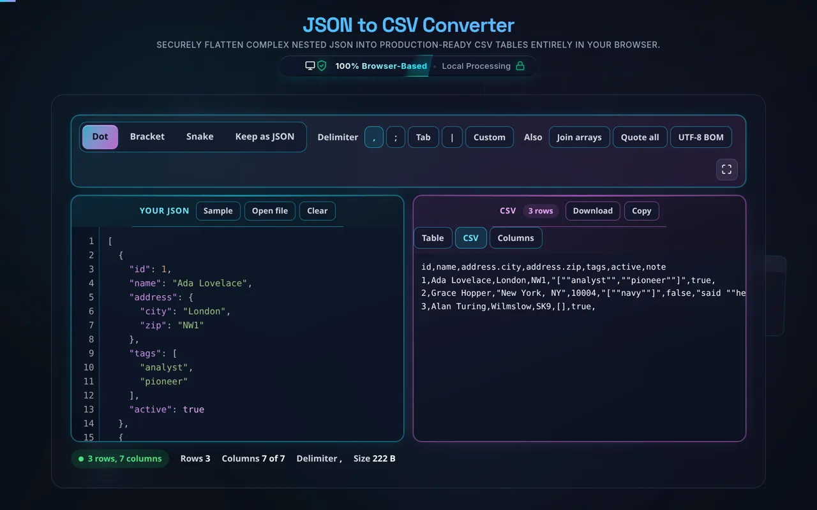Screen dimensions: 817x510
Task: Switch to the CSV tab
Action: 471,238
